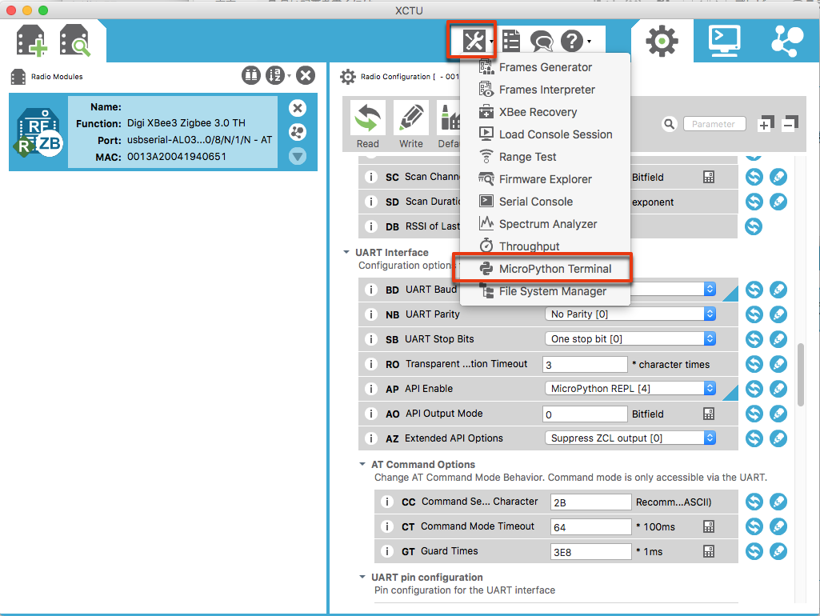
Task: Open UART Parity dropdown
Action: 630,314
